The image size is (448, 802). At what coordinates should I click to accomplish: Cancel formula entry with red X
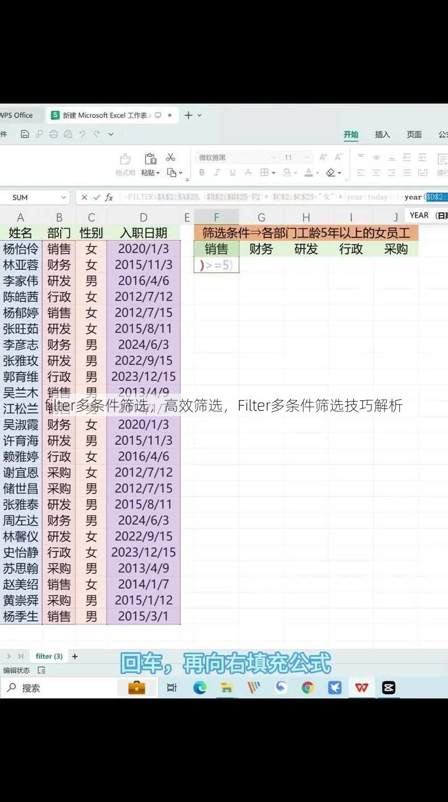point(84,197)
